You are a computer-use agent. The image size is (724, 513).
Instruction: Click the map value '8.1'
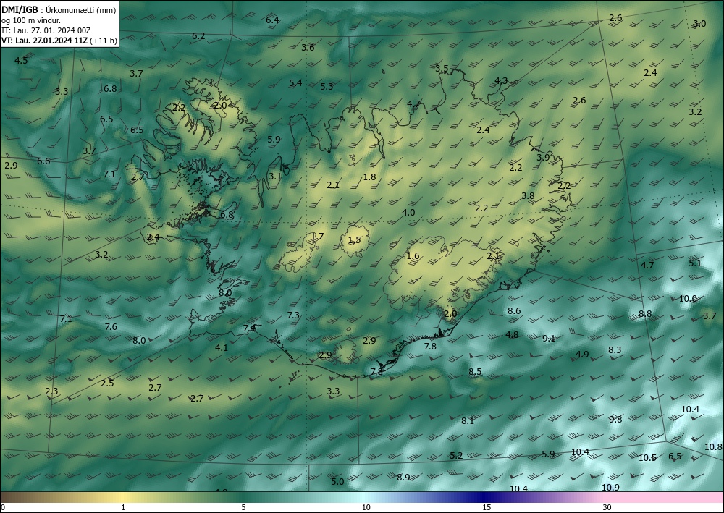pos(468,420)
